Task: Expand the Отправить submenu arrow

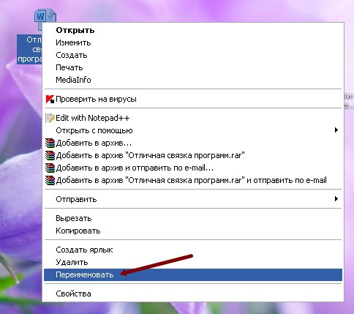Action: (x=336, y=199)
